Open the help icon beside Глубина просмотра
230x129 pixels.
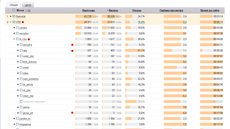pos(185,10)
